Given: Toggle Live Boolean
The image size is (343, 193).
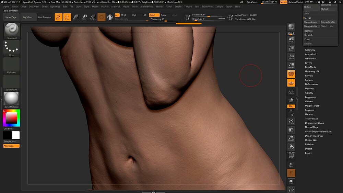Looking at the screenshot, I should (x=44, y=17).
